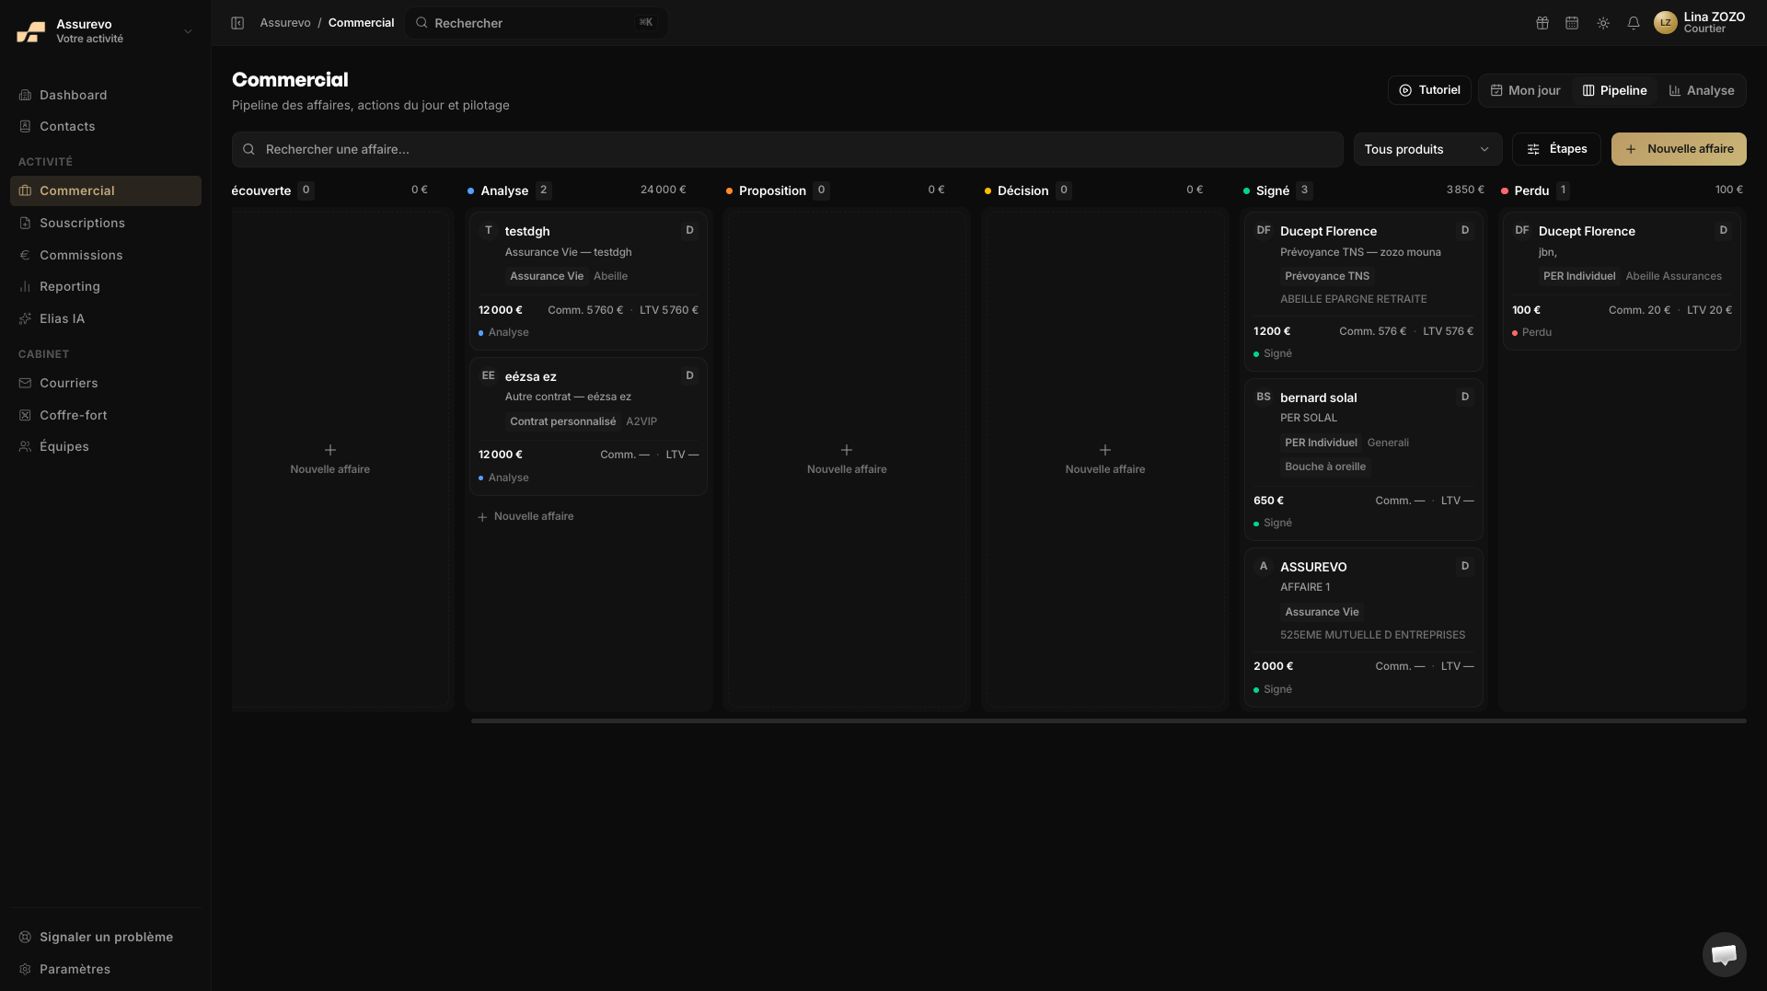Open Paramètres settings
The width and height of the screenshot is (1767, 991).
(x=106, y=969)
